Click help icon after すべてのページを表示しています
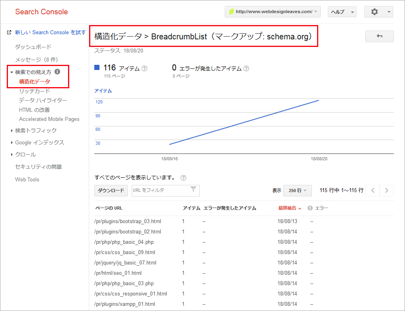This screenshot has width=405, height=311. (183, 178)
